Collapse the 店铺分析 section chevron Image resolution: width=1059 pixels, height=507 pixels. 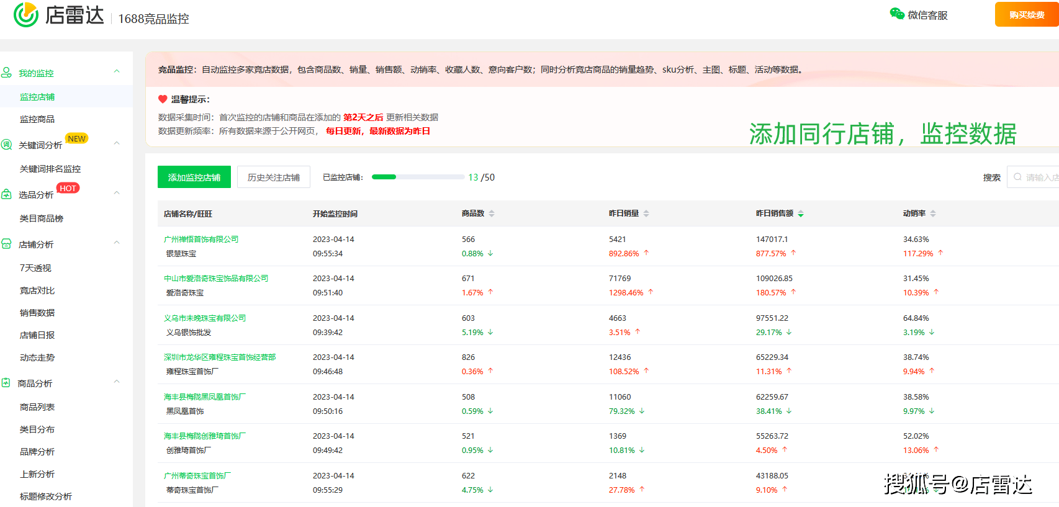pos(117,243)
